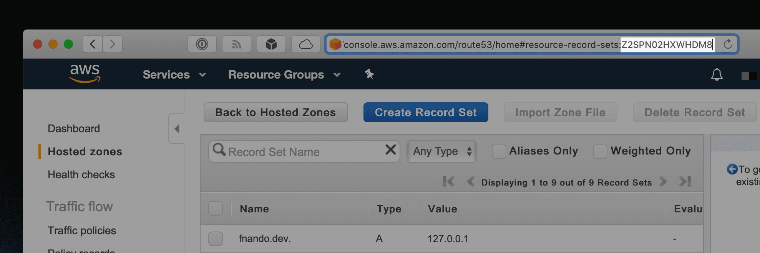760x253 pixels.
Task: Click the cube extension toolbar icon
Action: (x=271, y=44)
